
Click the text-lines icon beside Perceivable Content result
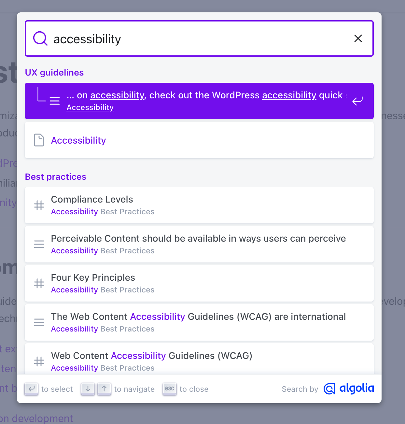[39, 244]
